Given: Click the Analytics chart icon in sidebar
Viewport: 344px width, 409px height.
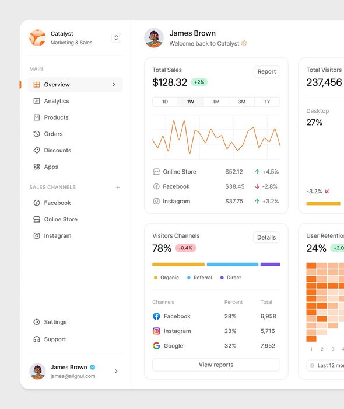Looking at the screenshot, I should pyautogui.click(x=37, y=101).
